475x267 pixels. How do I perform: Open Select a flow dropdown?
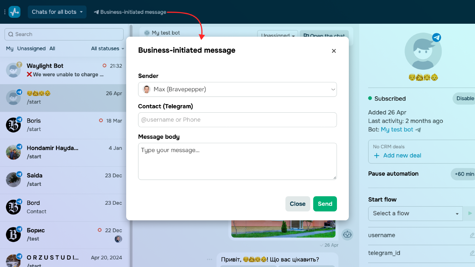[415, 214]
